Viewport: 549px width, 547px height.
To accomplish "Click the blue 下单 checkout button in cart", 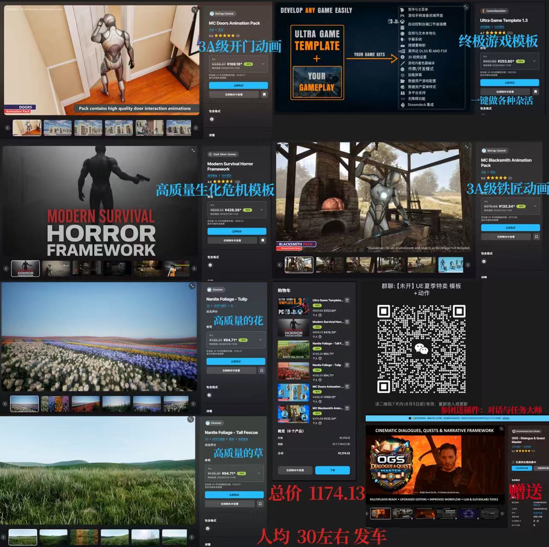I will point(332,470).
